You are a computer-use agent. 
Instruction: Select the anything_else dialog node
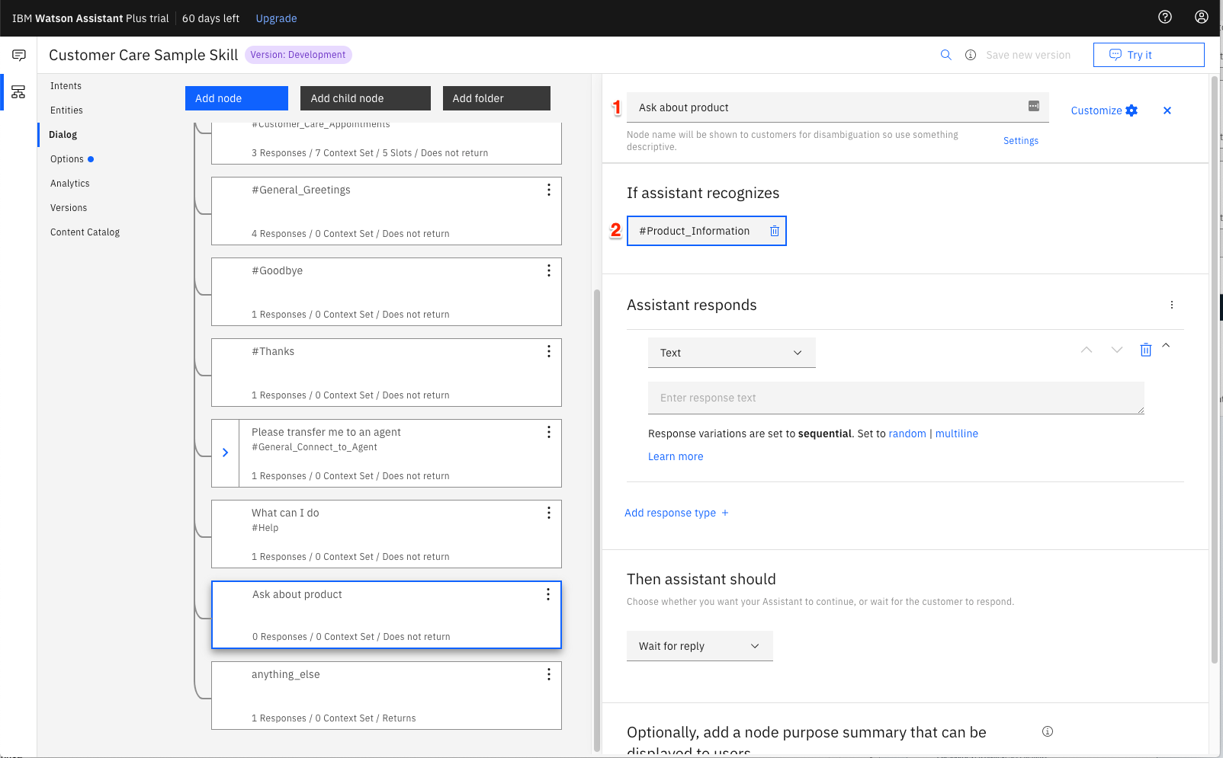[387, 696]
